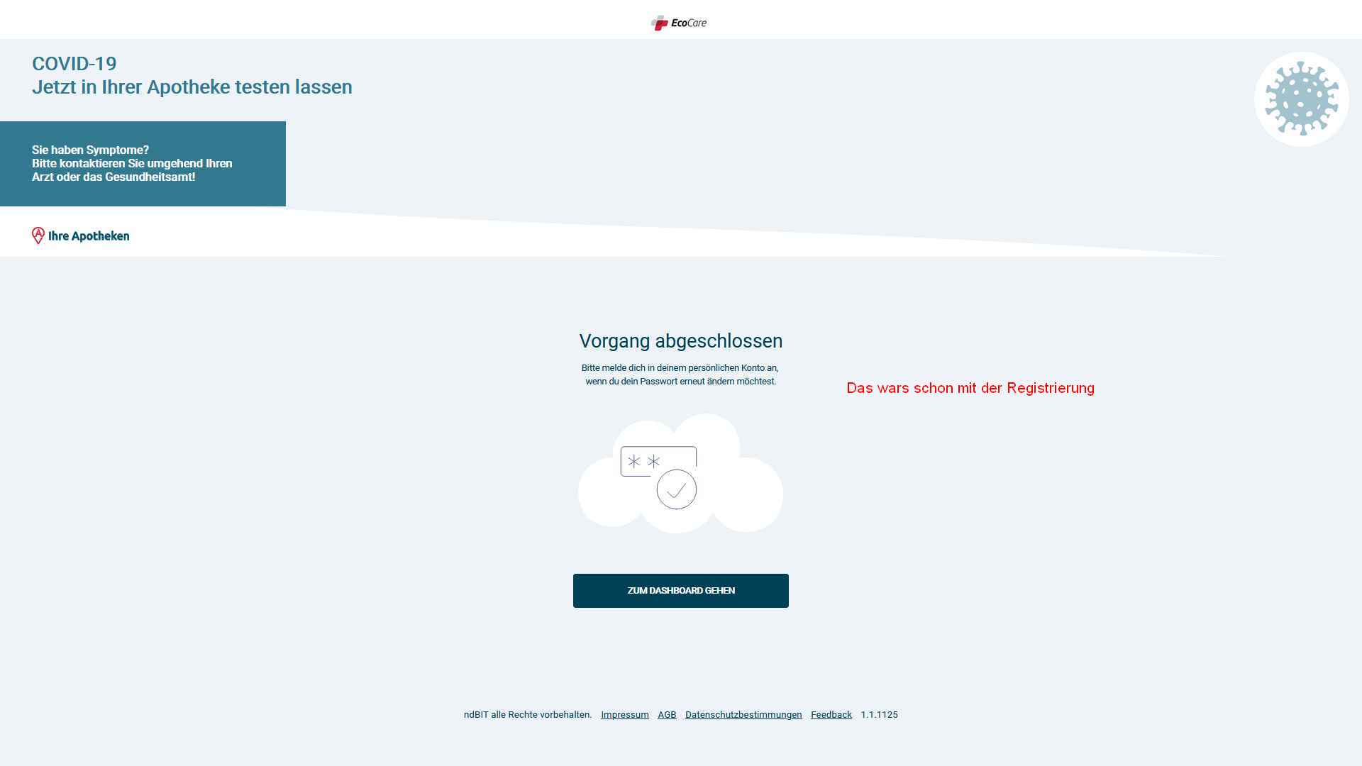Viewport: 1362px width, 766px height.
Task: Open the AGB link in footer
Action: (667, 714)
